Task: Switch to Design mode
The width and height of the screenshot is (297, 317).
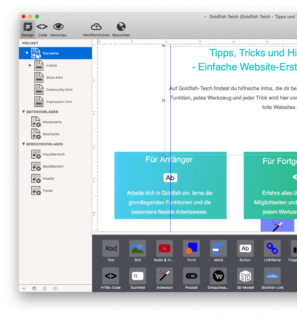Action: coord(28,29)
